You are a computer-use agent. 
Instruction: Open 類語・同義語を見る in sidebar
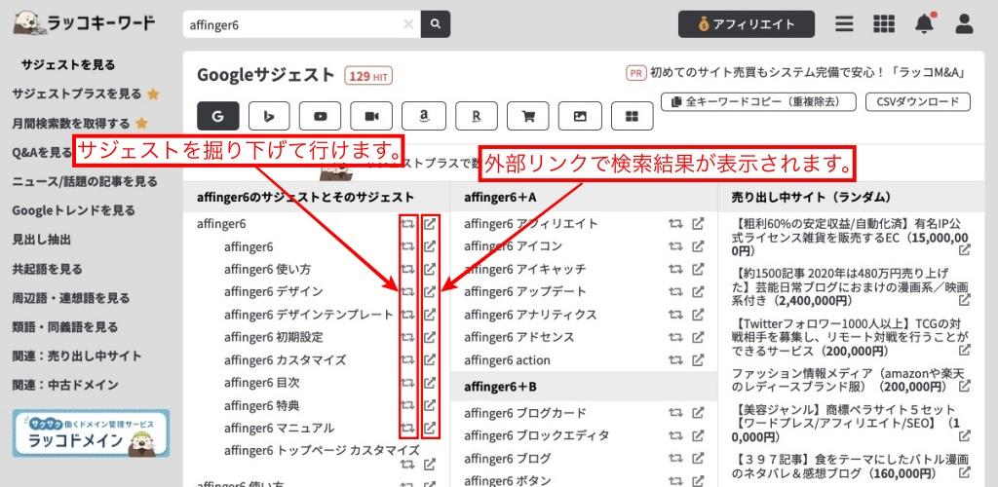pyautogui.click(x=65, y=327)
